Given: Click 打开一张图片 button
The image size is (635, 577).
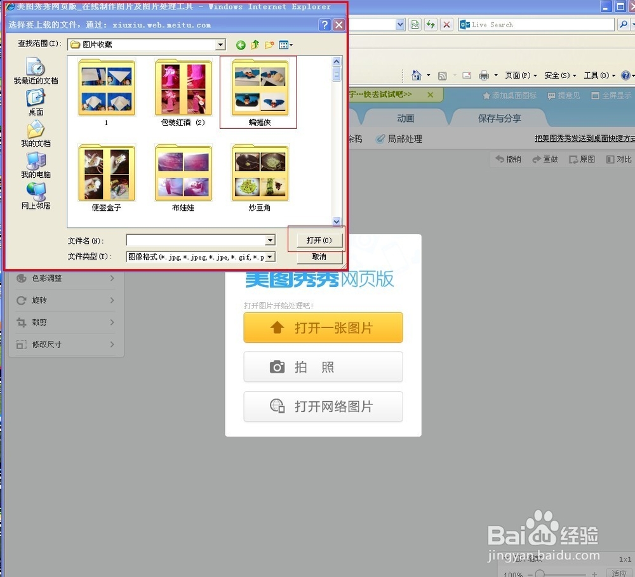Looking at the screenshot, I should [x=323, y=327].
